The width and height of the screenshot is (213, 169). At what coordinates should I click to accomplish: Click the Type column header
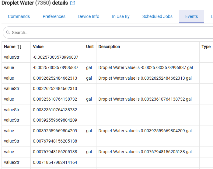pyautogui.click(x=206, y=47)
